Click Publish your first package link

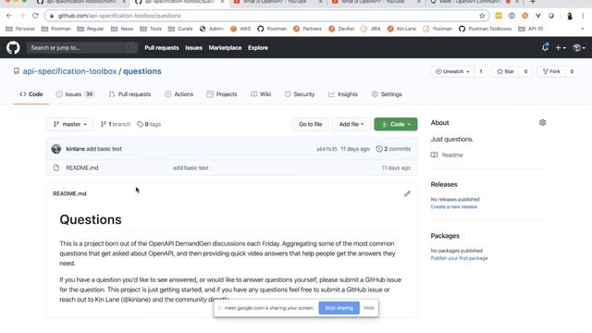(459, 258)
